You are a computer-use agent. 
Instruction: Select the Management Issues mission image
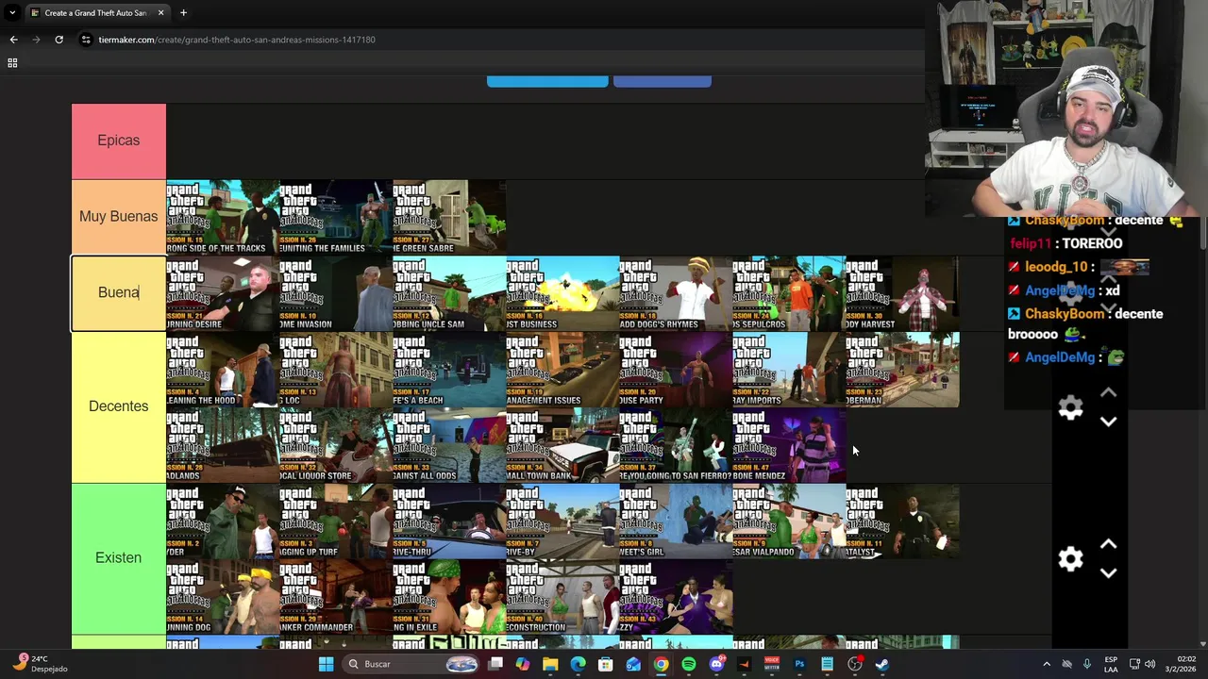[562, 369]
